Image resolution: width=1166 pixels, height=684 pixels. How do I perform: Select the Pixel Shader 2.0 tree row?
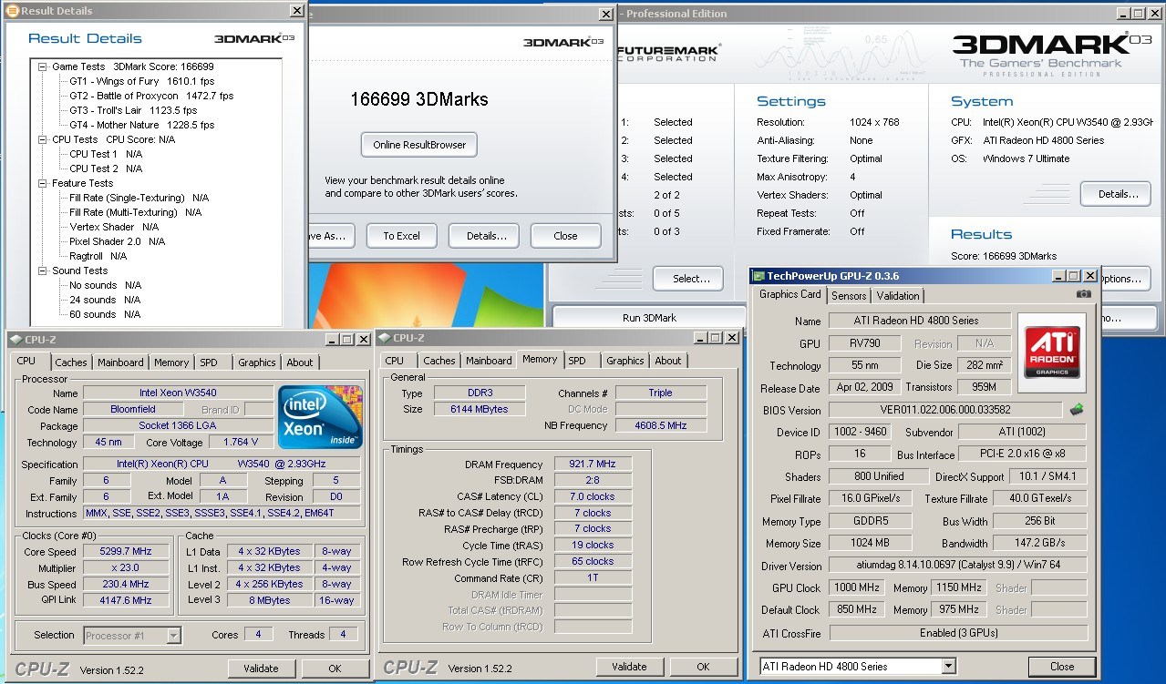(118, 241)
